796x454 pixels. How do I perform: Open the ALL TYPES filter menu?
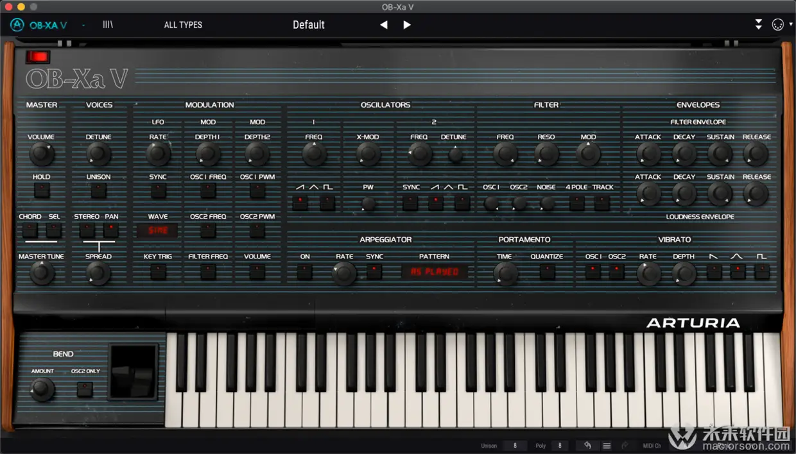coord(183,25)
